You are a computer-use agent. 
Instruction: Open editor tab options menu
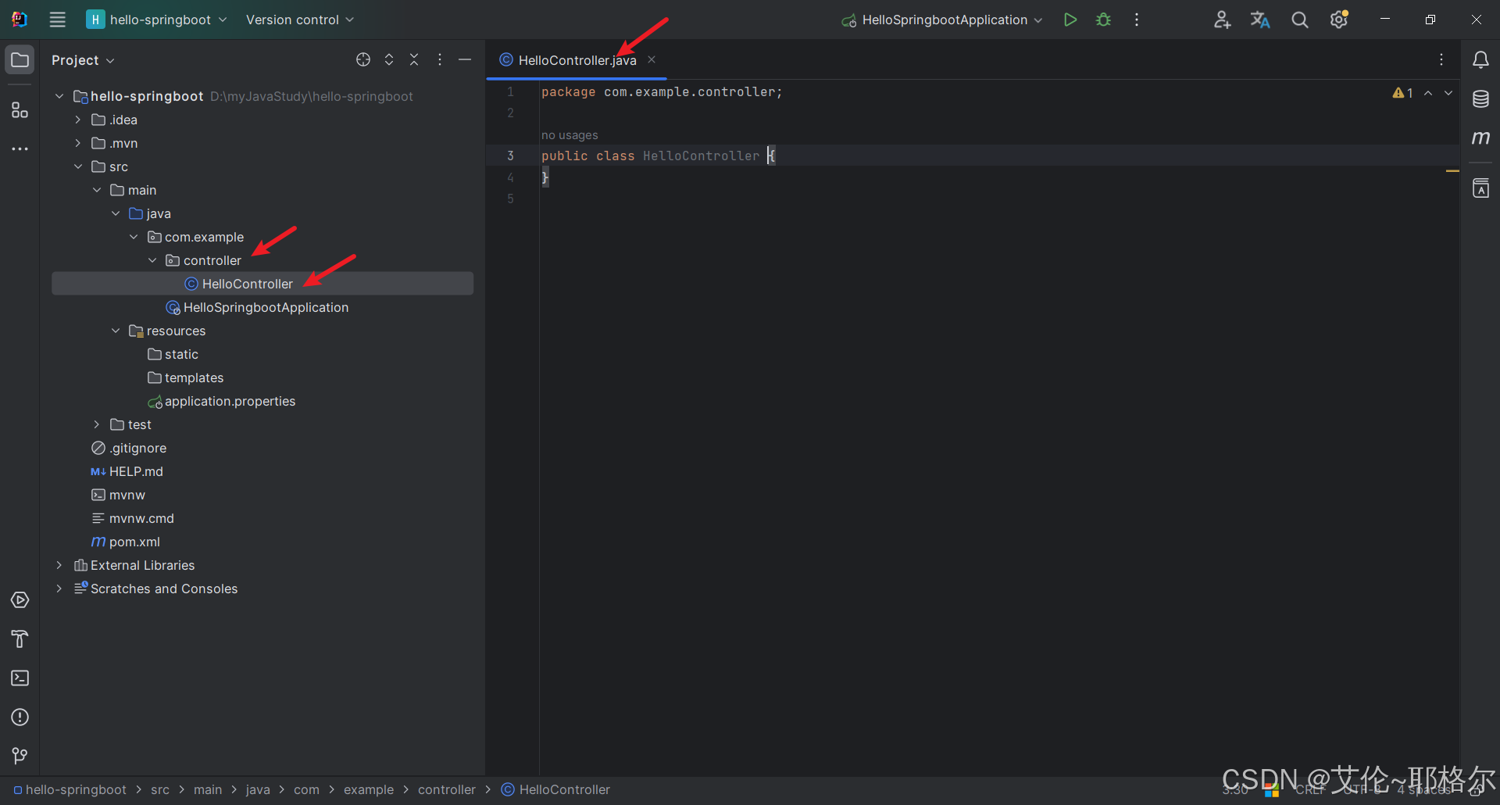pos(1441,60)
